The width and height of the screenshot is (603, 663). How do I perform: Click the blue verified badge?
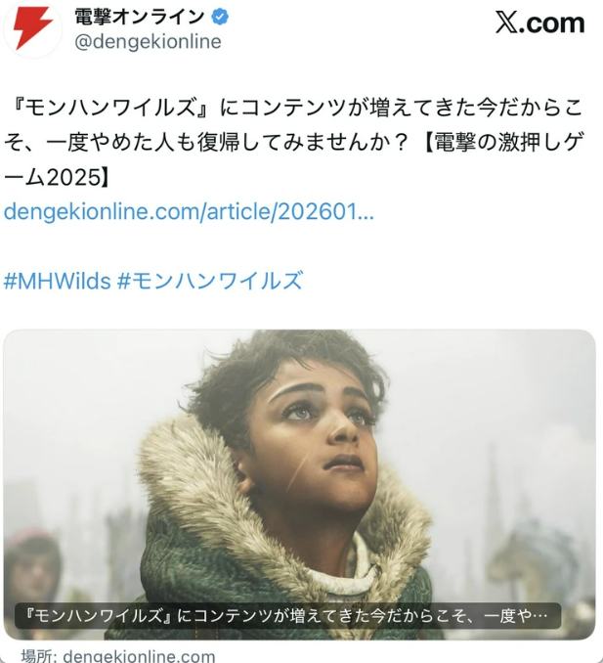click(x=220, y=18)
